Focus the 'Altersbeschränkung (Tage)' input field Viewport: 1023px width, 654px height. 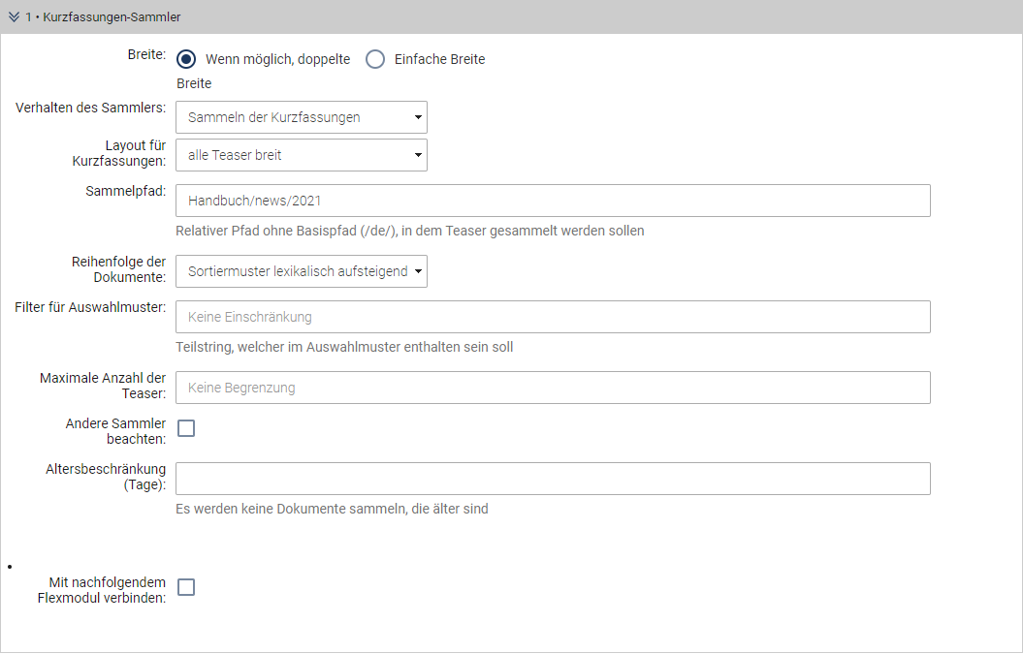553,479
